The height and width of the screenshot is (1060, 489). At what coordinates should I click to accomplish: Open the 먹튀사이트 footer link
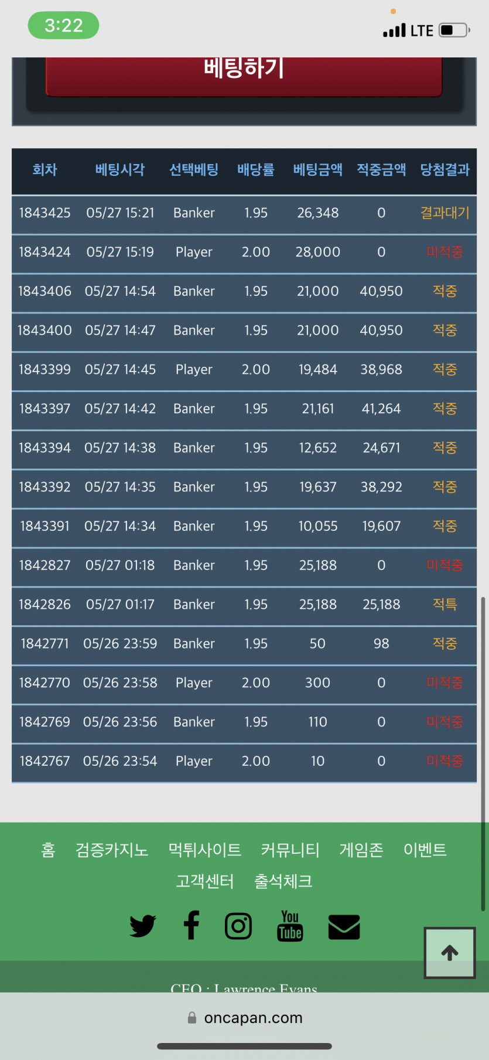point(205,850)
